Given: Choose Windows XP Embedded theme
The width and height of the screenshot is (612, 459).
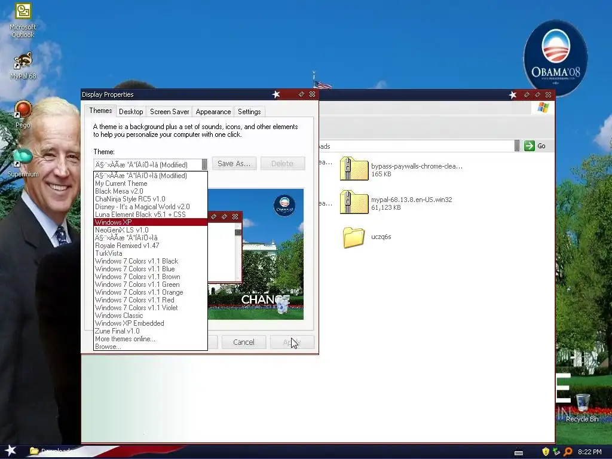Looking at the screenshot, I should coord(151,323).
